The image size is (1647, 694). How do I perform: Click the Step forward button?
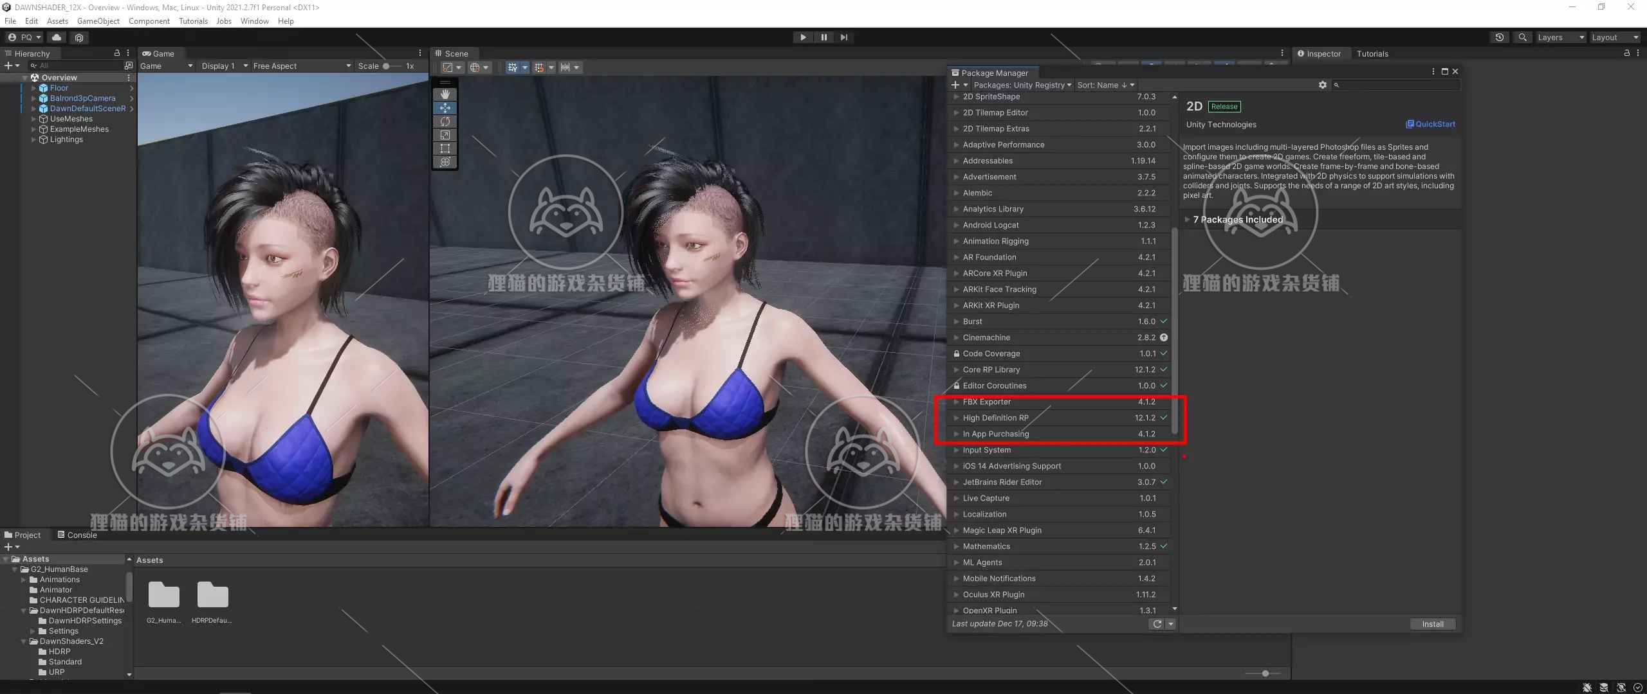[x=844, y=37]
